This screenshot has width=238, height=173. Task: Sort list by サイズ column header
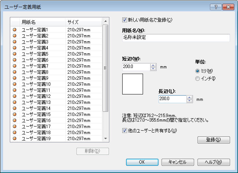click(83, 22)
